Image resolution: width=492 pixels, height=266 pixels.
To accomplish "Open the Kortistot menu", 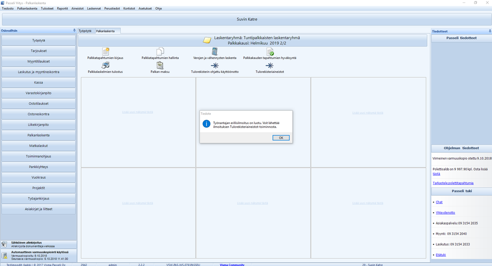I will coord(129,8).
